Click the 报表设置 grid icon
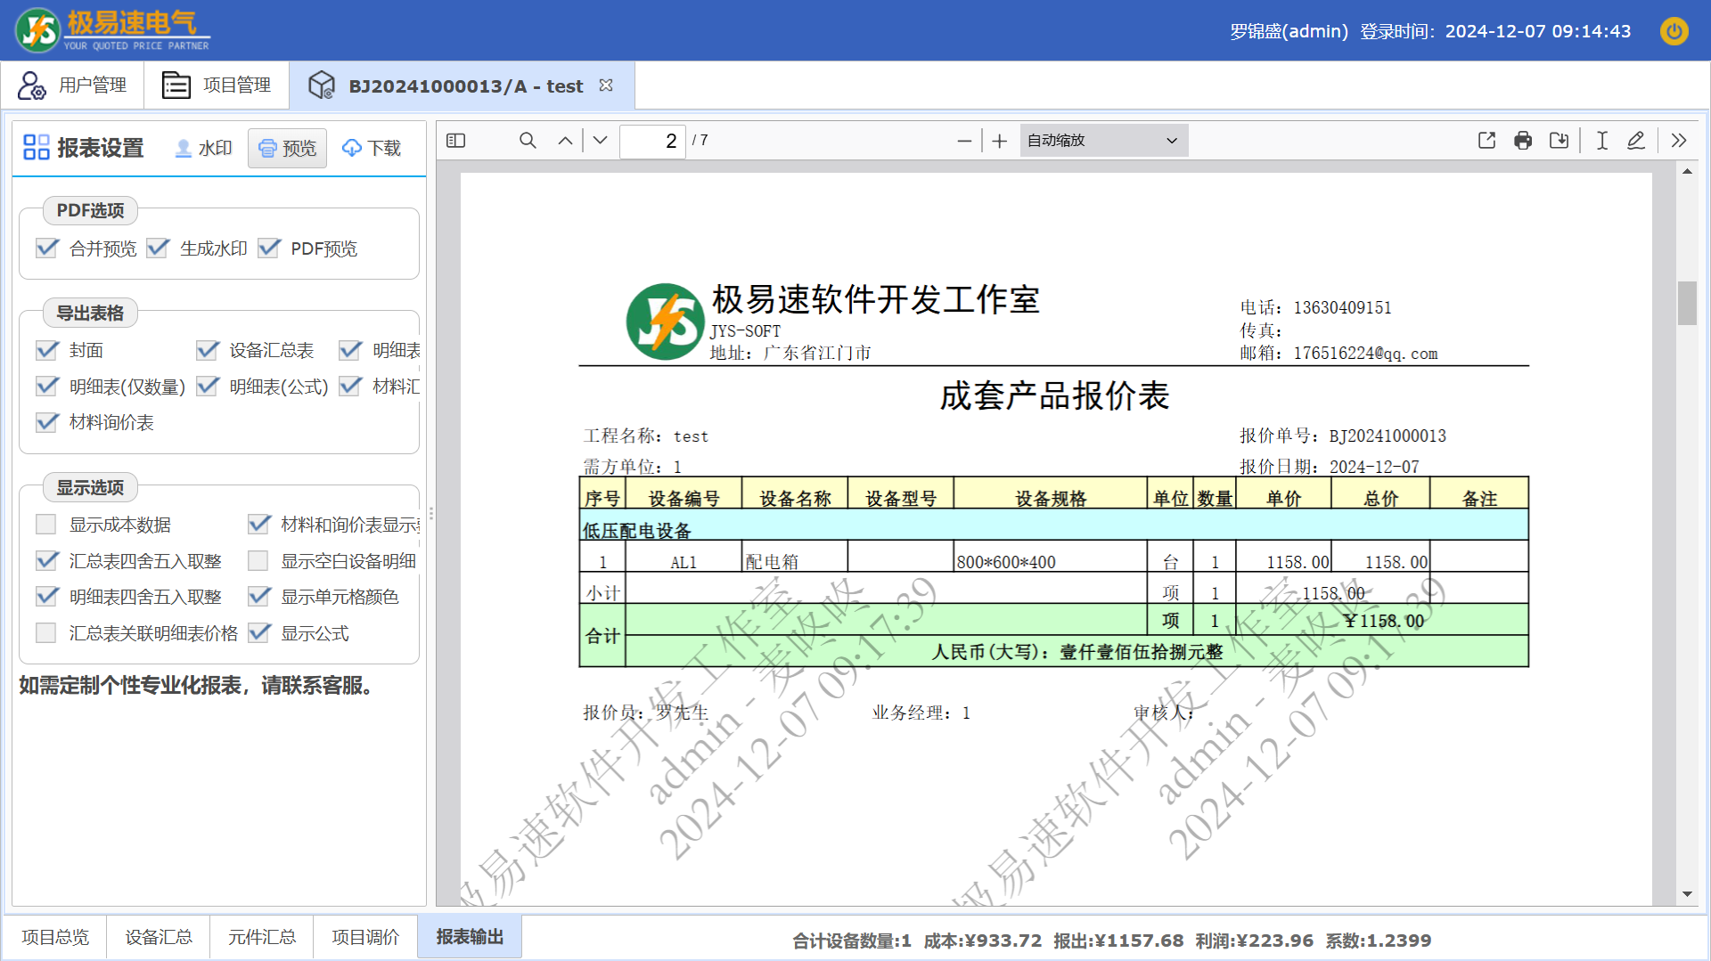Image resolution: width=1711 pixels, height=961 pixels. (x=37, y=147)
